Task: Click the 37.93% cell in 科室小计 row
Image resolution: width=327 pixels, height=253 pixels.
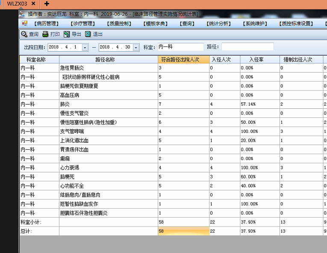Action: click(260, 222)
